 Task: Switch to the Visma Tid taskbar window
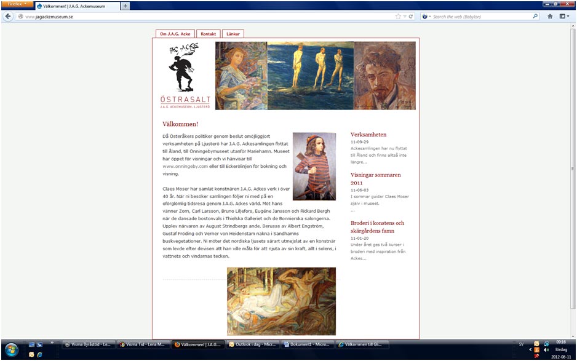click(x=143, y=344)
